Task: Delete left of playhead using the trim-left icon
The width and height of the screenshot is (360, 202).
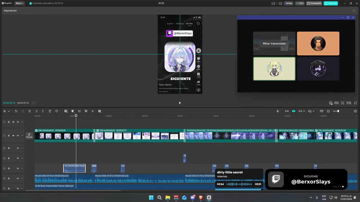Action: (x=36, y=111)
